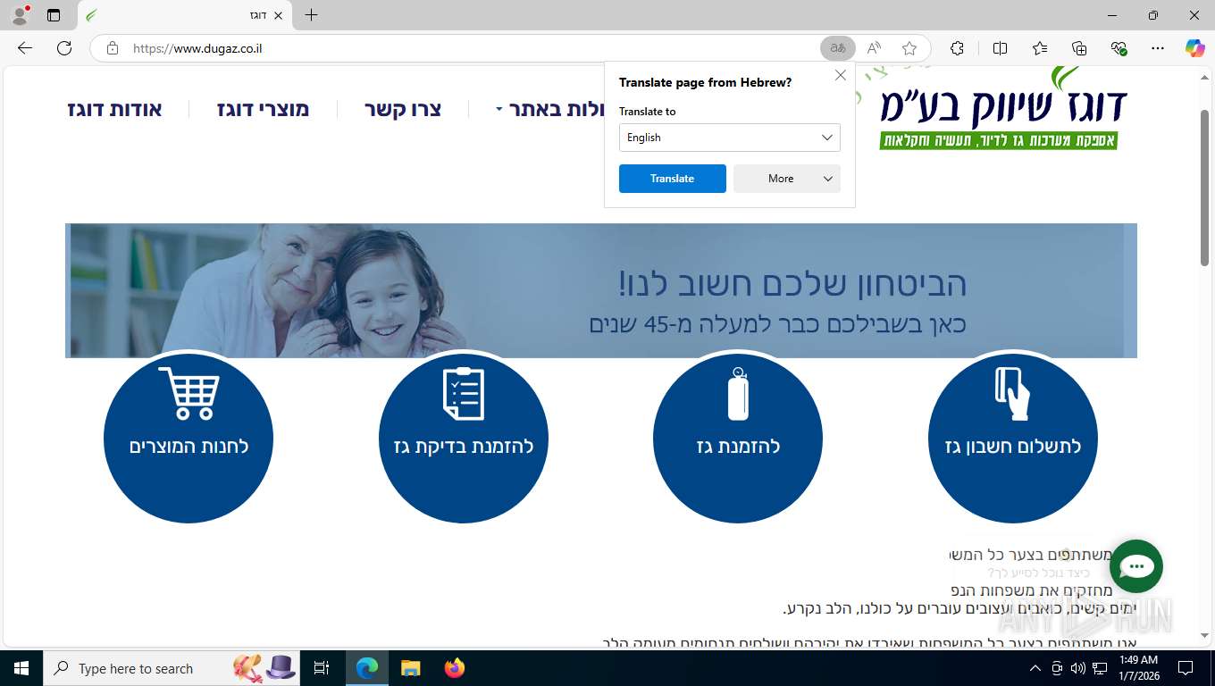
Task: Launch the Copilot icon
Action: pyautogui.click(x=1195, y=48)
